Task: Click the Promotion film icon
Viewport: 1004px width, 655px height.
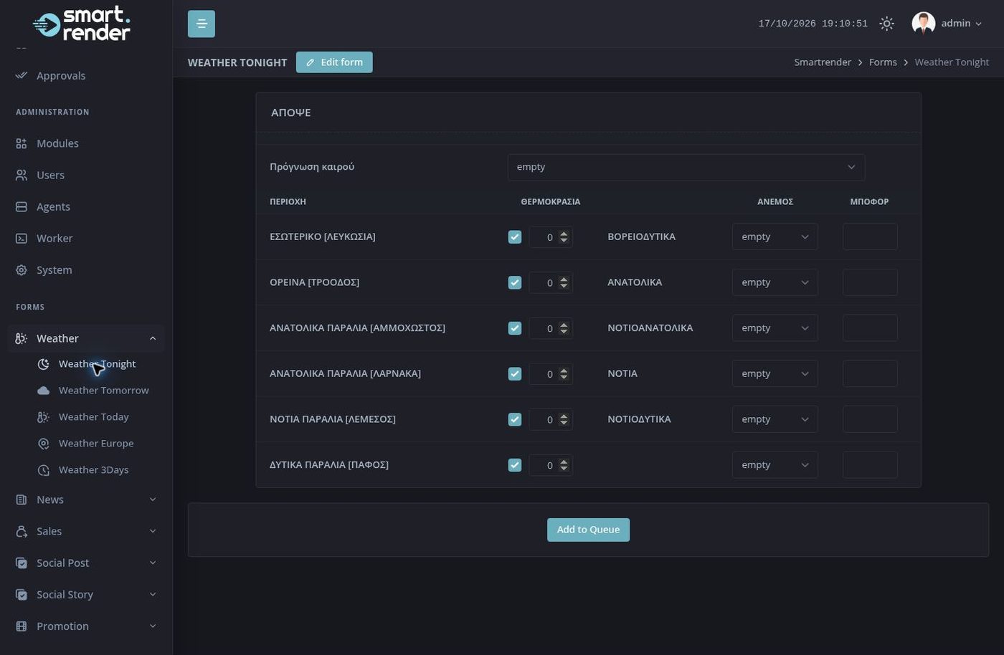Action: [22, 626]
